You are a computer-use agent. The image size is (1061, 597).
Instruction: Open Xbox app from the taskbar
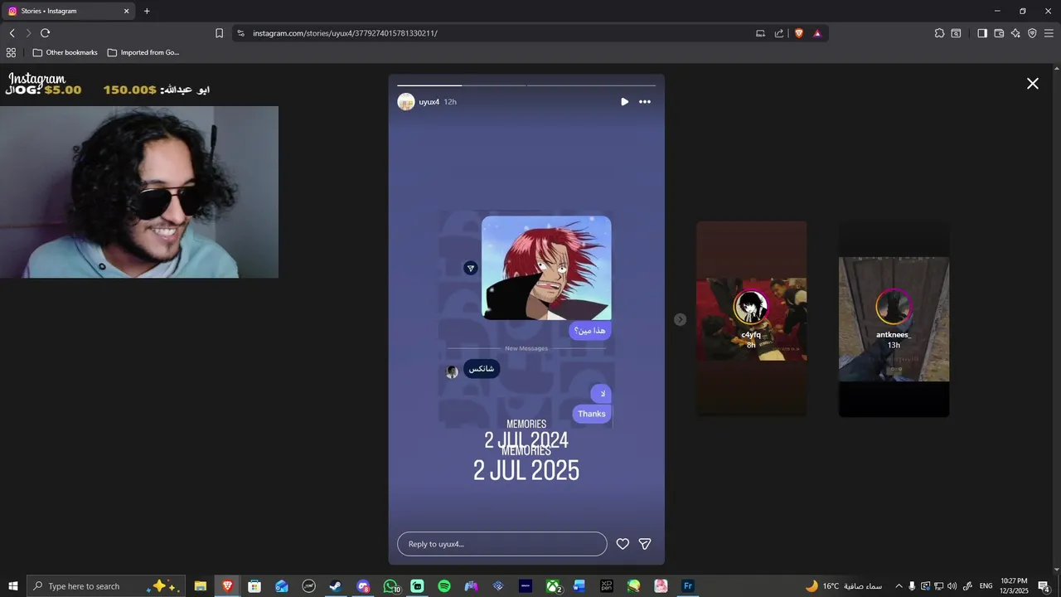[x=553, y=586]
